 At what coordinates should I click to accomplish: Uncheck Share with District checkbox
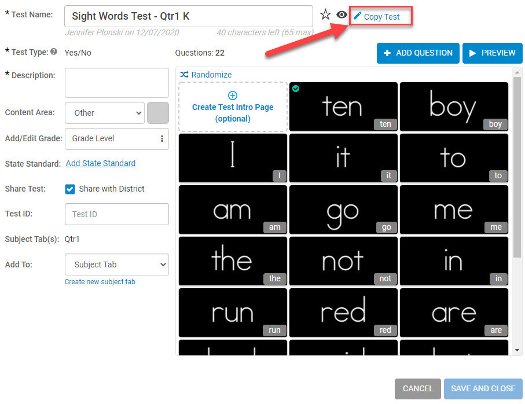pos(70,189)
